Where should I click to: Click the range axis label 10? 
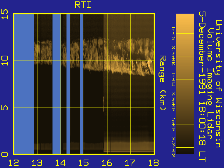5,61
